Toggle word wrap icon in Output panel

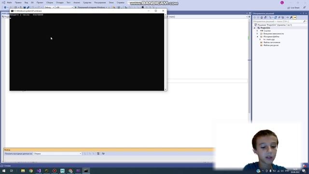pyautogui.click(x=103, y=154)
